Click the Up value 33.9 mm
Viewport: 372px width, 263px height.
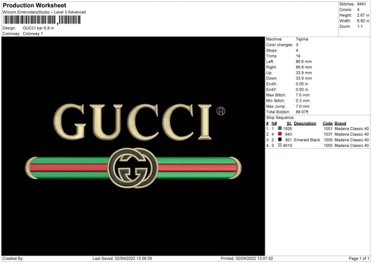pos(304,73)
